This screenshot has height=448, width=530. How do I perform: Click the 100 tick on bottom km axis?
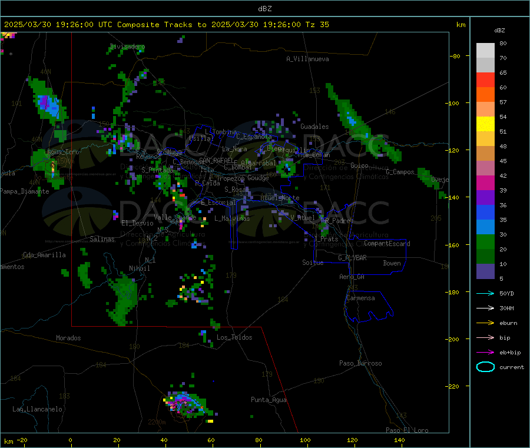pos(305,440)
